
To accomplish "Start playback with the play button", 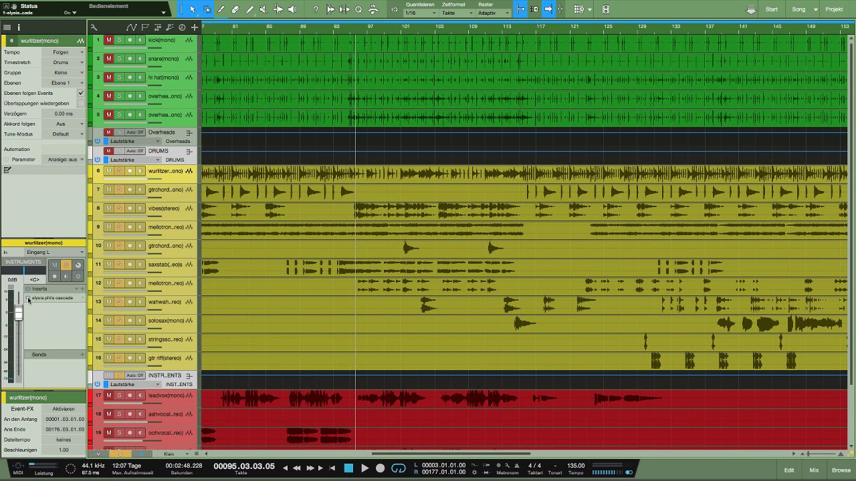I will tap(364, 468).
